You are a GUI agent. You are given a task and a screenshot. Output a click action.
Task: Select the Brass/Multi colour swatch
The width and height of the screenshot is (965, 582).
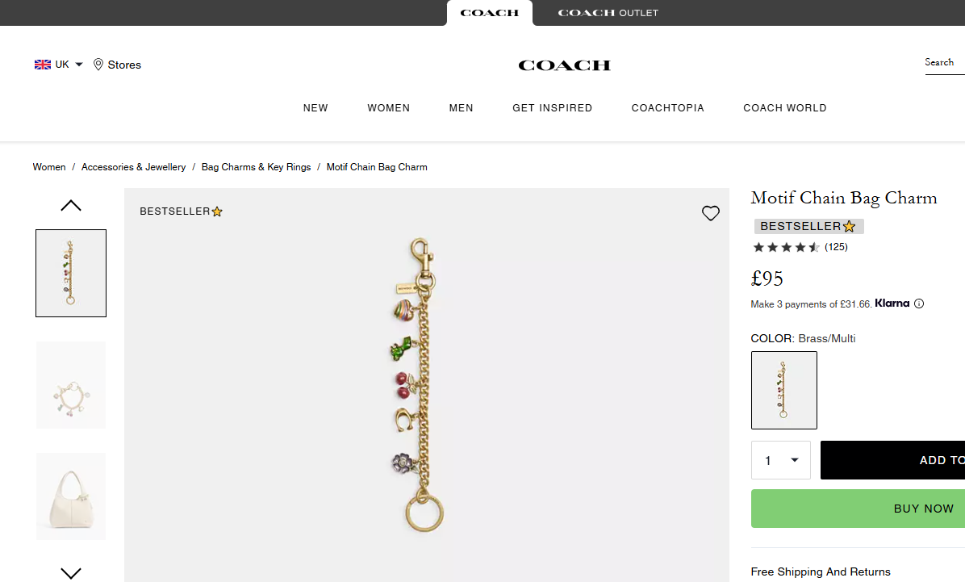click(x=783, y=390)
